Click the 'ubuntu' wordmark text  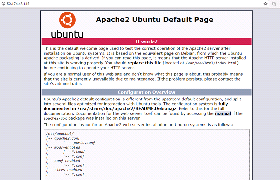pyautogui.click(x=67, y=34)
